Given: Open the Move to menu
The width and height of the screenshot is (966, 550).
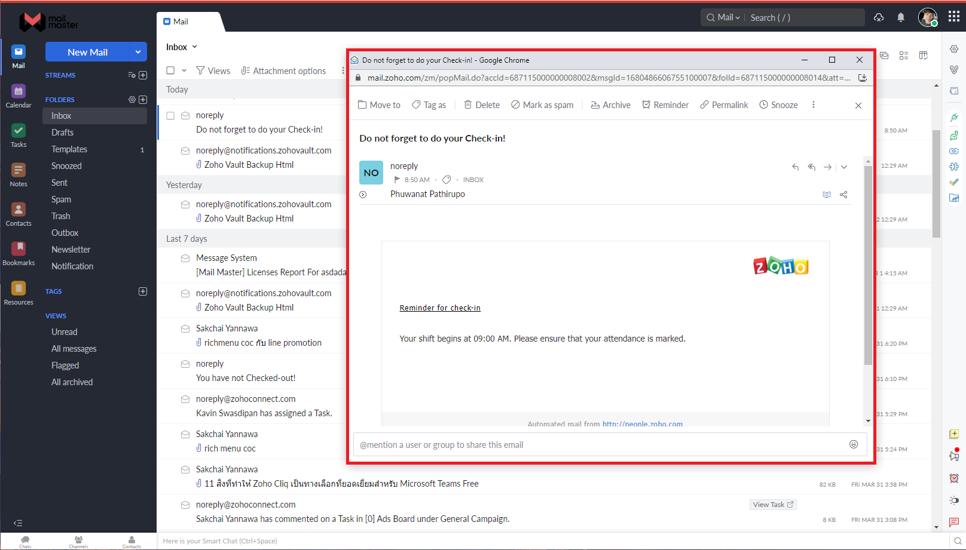Looking at the screenshot, I should [379, 105].
